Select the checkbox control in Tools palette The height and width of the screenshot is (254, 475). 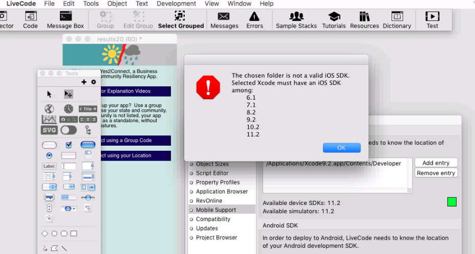pyautogui.click(x=69, y=145)
